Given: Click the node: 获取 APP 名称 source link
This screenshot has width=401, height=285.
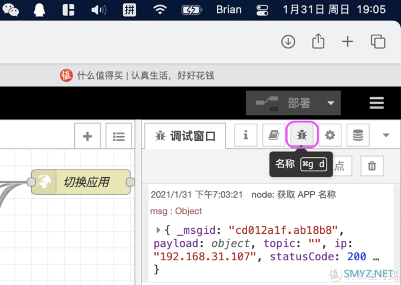Looking at the screenshot, I should [x=294, y=195].
